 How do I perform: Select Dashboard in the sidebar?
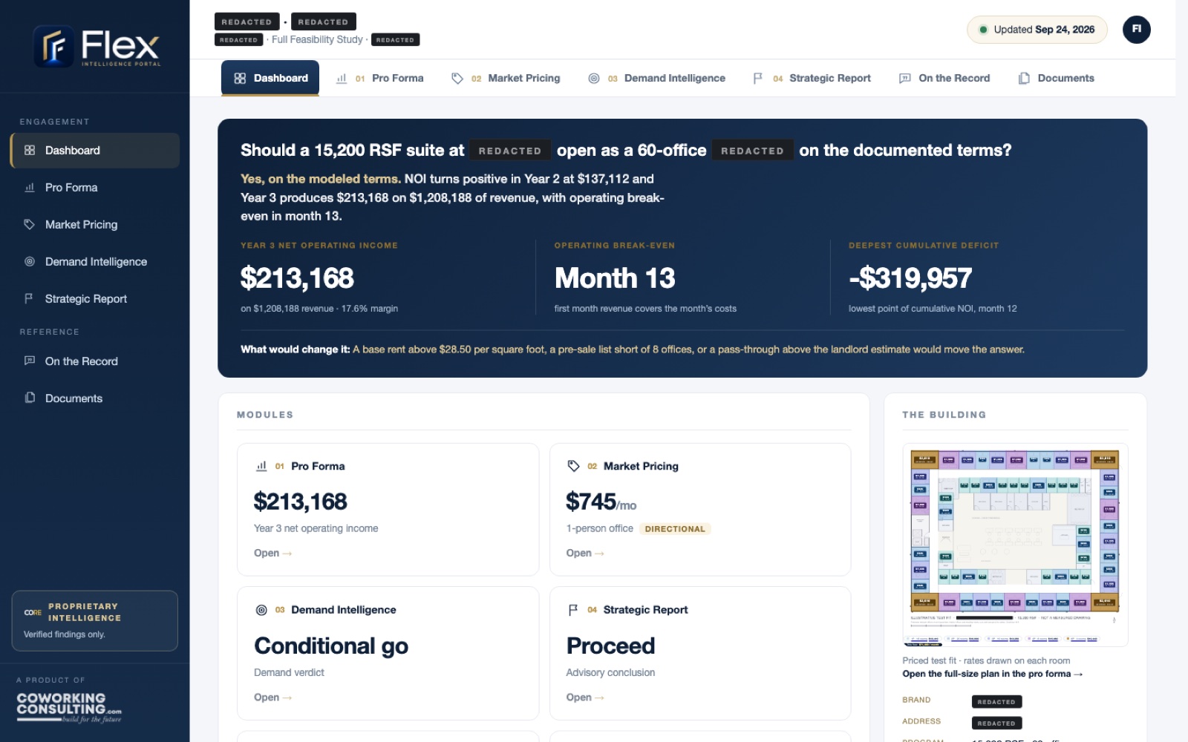click(x=95, y=150)
